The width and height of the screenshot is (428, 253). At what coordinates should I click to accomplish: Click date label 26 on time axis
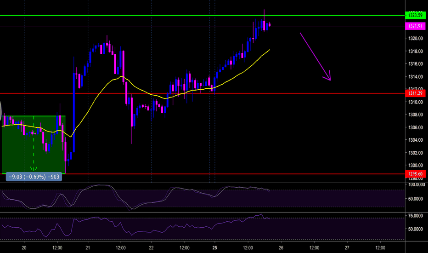coord(281,248)
